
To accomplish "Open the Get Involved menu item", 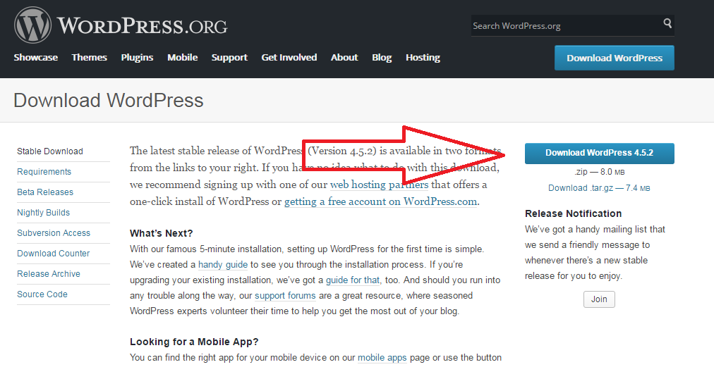I will pos(289,58).
